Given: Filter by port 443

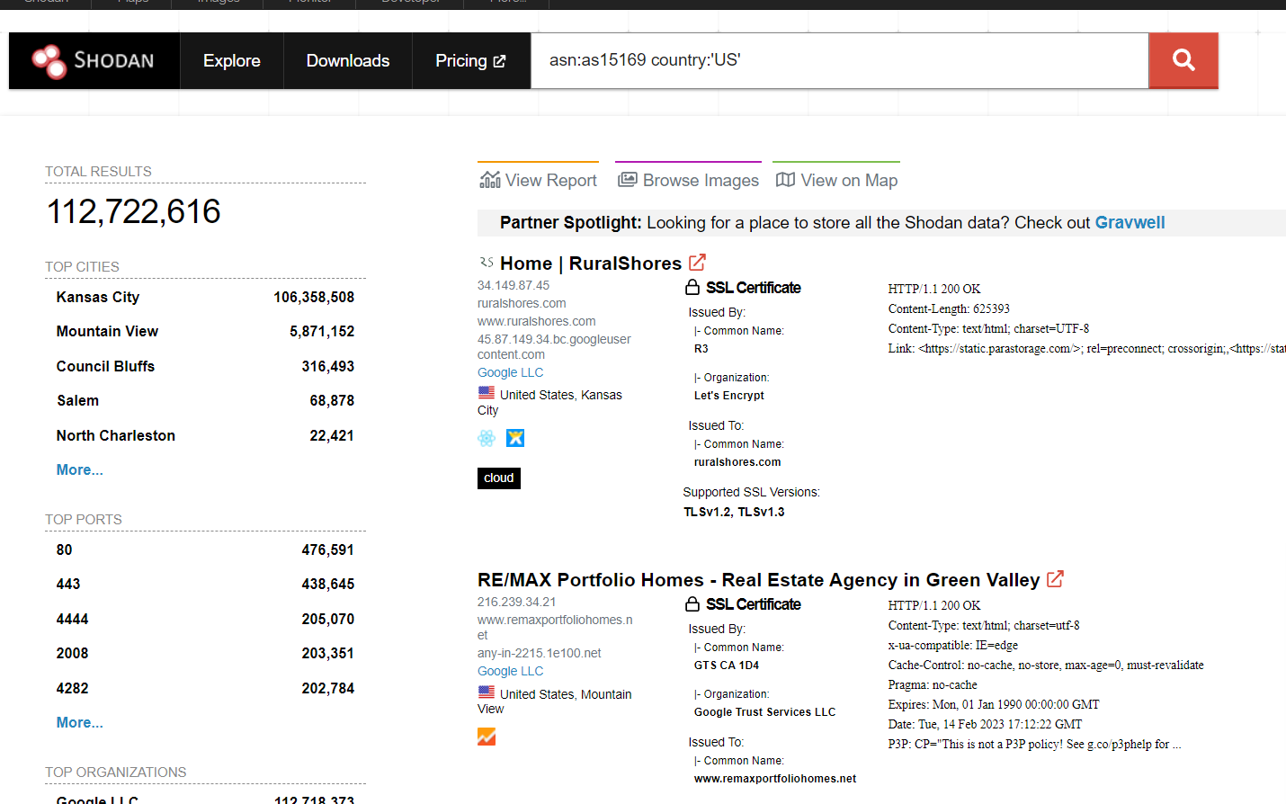Looking at the screenshot, I should click(x=68, y=584).
